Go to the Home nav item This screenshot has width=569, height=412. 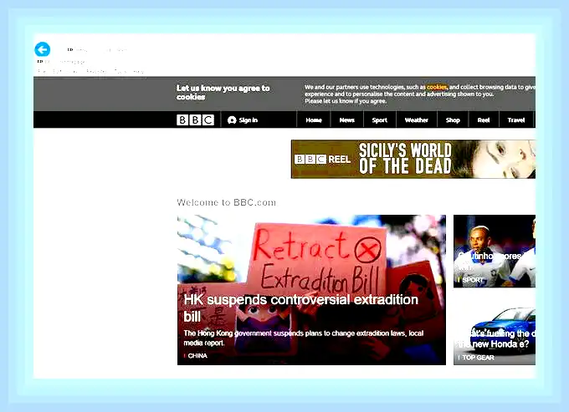pyautogui.click(x=314, y=120)
